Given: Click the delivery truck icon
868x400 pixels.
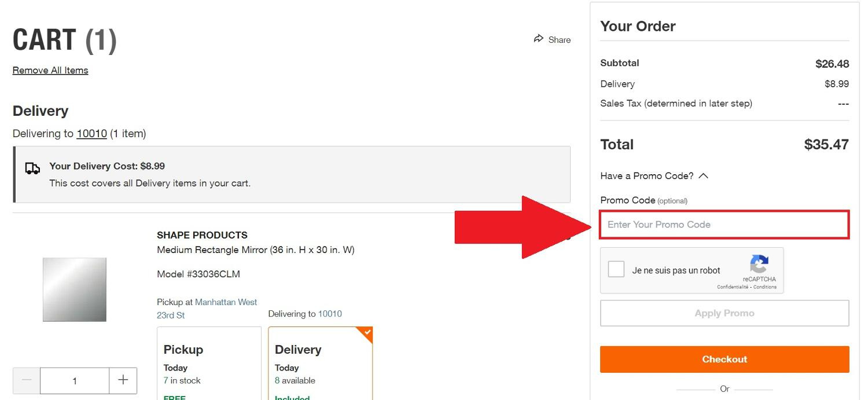Looking at the screenshot, I should coord(32,168).
